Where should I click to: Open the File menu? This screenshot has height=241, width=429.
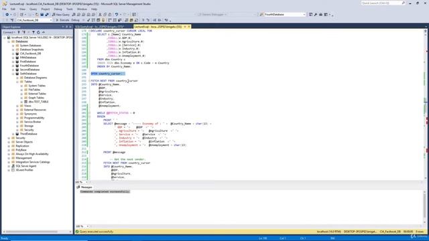point(4,9)
